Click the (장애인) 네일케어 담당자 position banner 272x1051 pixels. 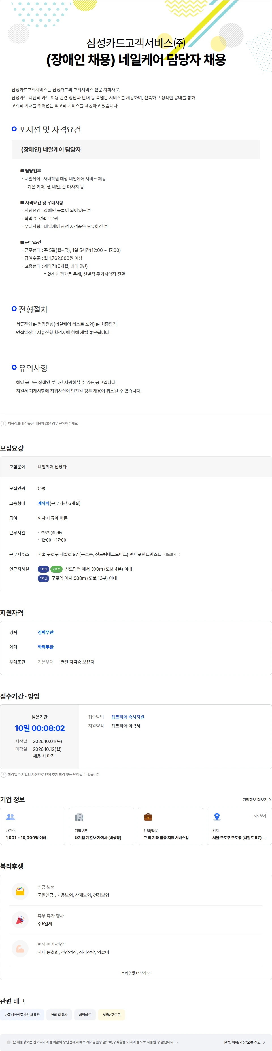pos(136,150)
